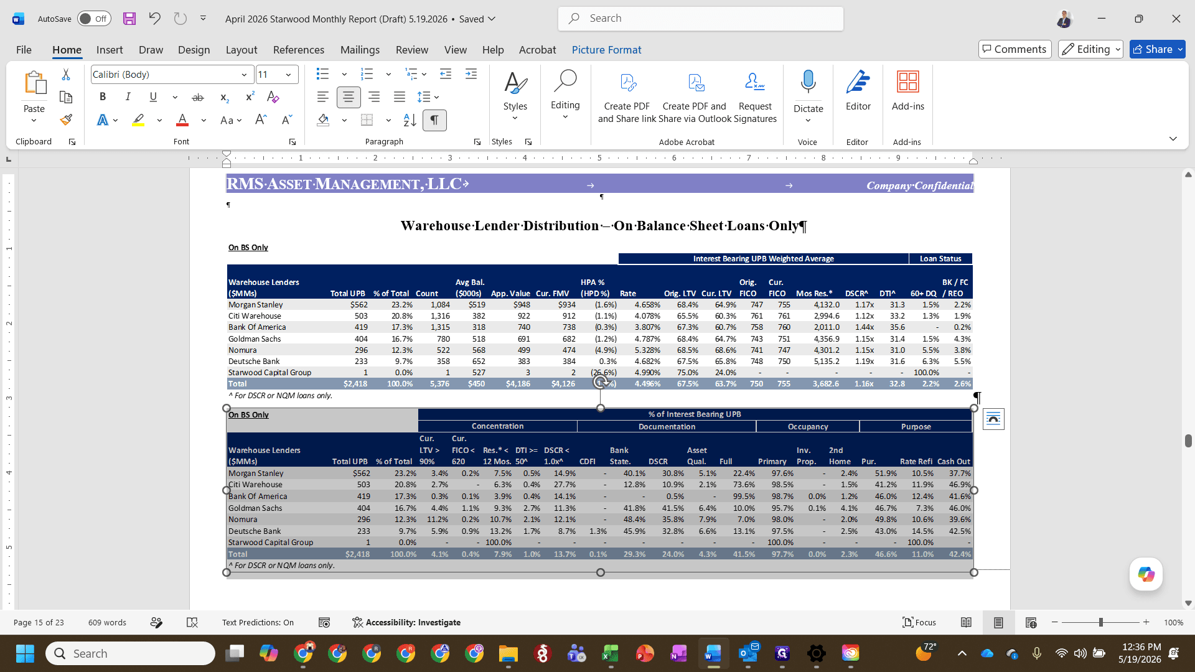Click the Cut scissors icon
The image size is (1195, 672).
[x=66, y=75]
